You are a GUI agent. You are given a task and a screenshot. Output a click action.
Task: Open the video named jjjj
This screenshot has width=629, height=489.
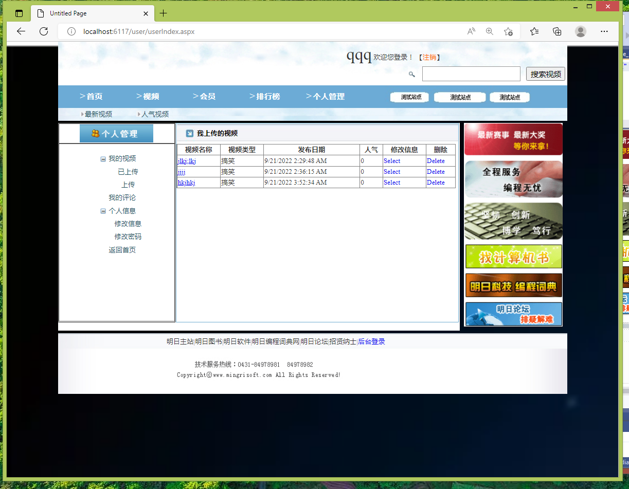click(182, 171)
